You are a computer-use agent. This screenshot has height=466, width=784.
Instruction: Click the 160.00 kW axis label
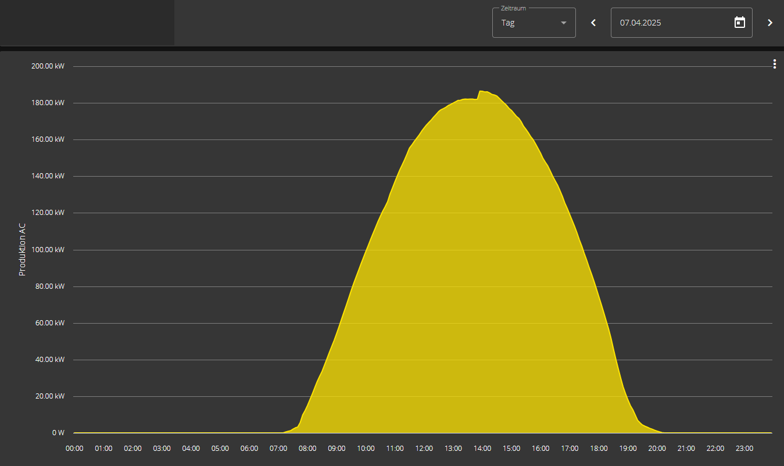tap(48, 139)
